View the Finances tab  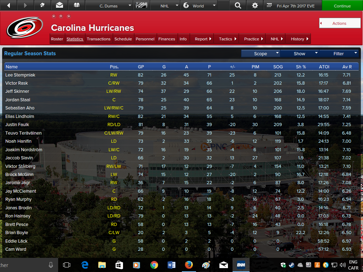167,39
